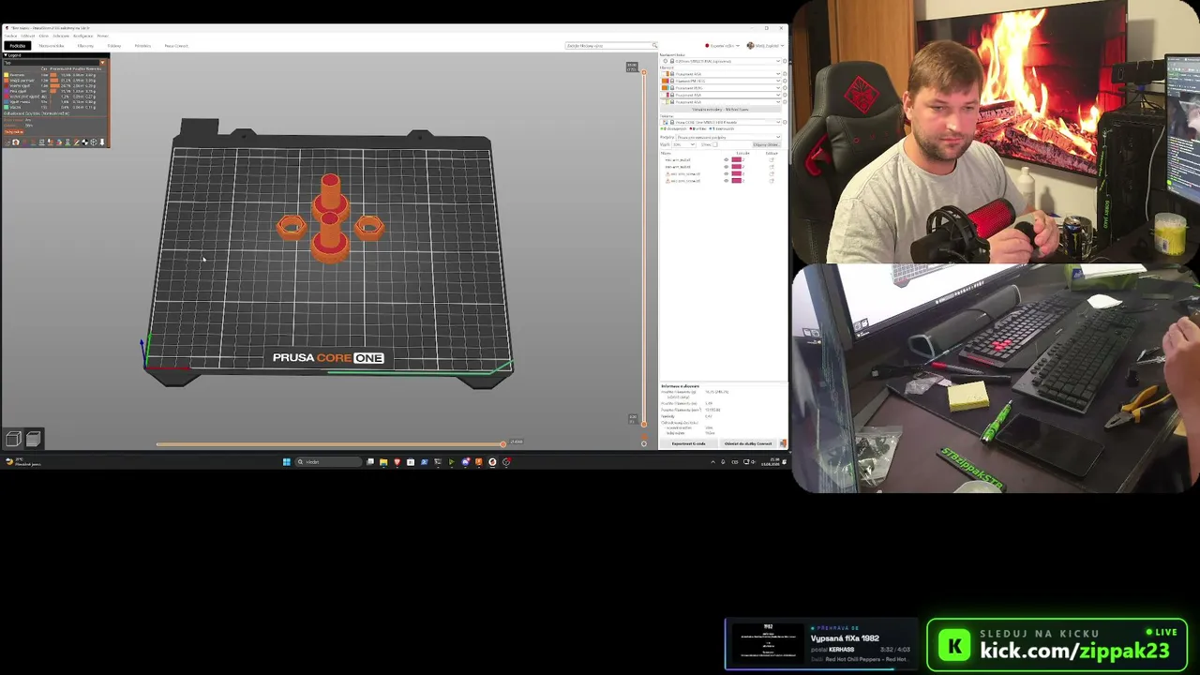This screenshot has height=675, width=1200.
Task: Open the Task View taskbar icon
Action: pyautogui.click(x=370, y=461)
